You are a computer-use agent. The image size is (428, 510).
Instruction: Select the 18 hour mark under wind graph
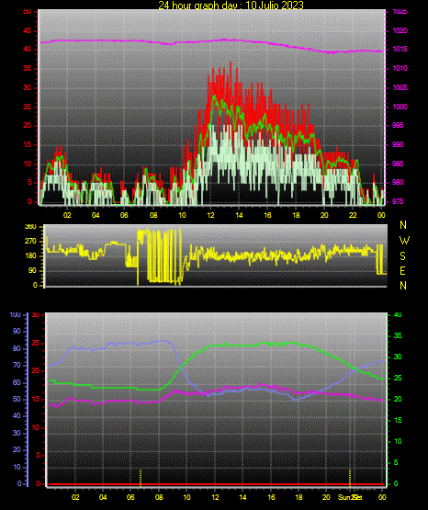[296, 215]
